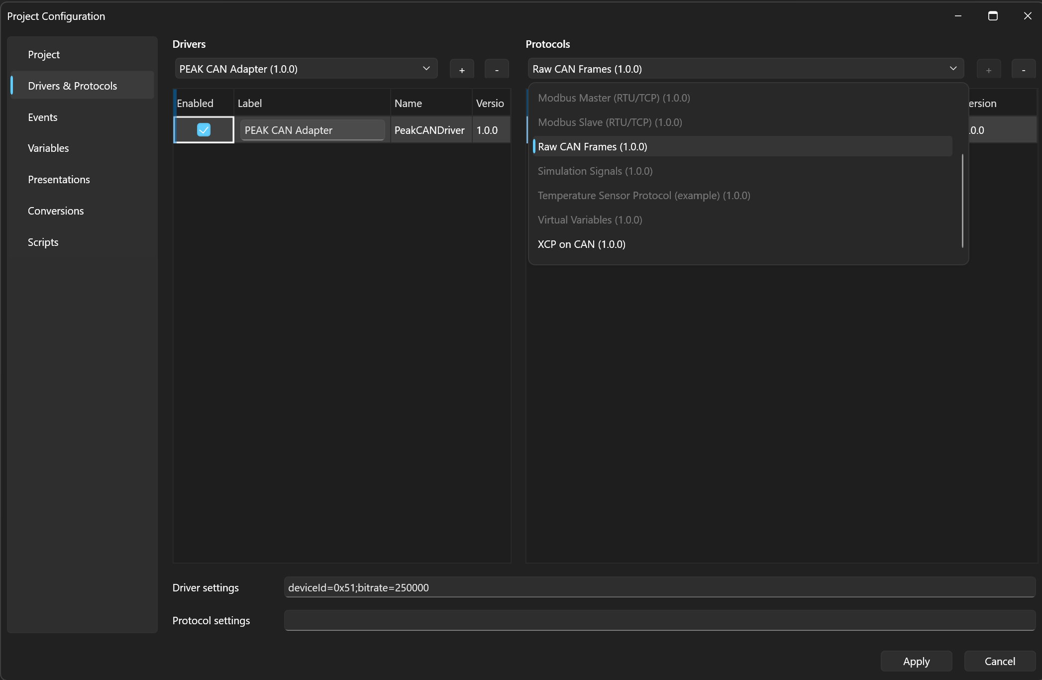Open the PEAK CAN Adapter drivers dropdown
Viewport: 1042px width, 680px height.
[x=306, y=69]
